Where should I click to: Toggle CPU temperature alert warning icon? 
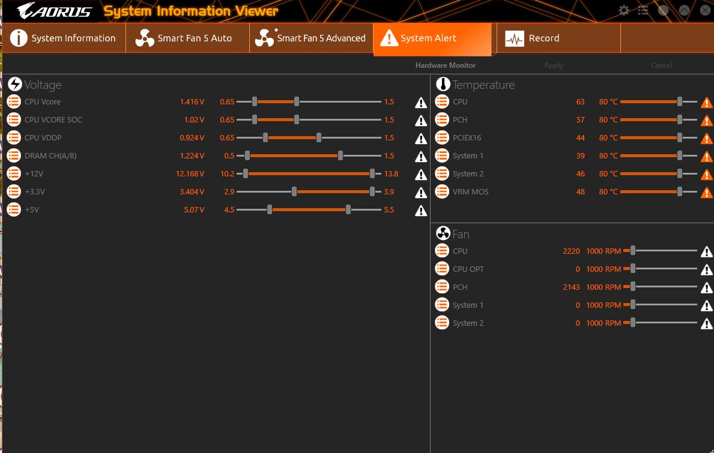point(707,103)
